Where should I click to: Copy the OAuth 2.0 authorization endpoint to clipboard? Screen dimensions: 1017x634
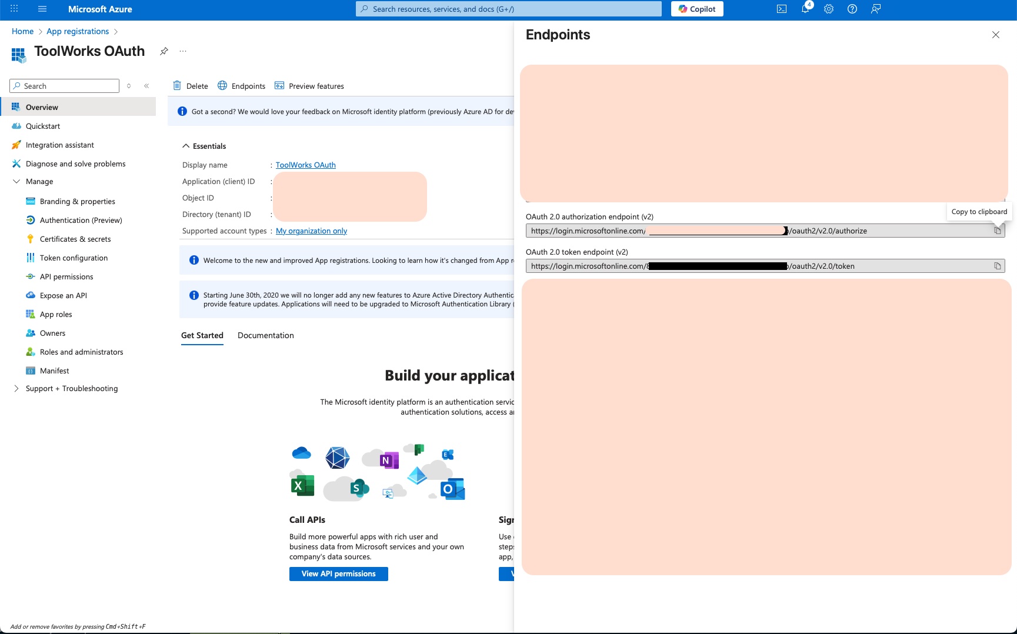[998, 231]
